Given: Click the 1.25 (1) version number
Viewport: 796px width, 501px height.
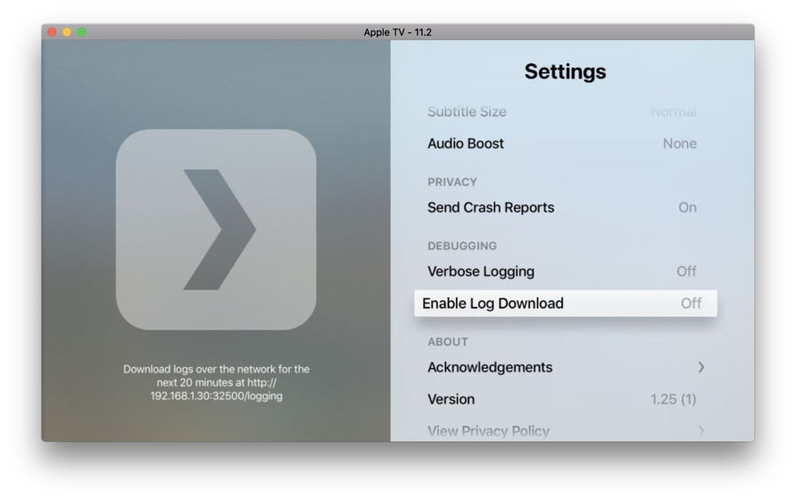Looking at the screenshot, I should [x=674, y=399].
